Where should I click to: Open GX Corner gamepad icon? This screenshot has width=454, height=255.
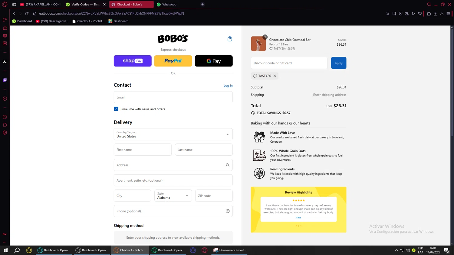pyautogui.click(x=14, y=5)
